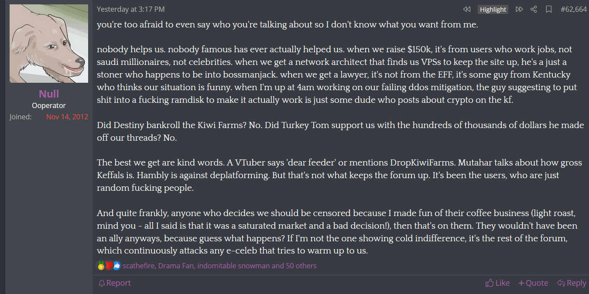Click the blue thumbs-up reaction icon
The image size is (589, 294).
[x=116, y=266]
